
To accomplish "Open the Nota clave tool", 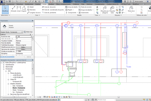I will (131, 10).
